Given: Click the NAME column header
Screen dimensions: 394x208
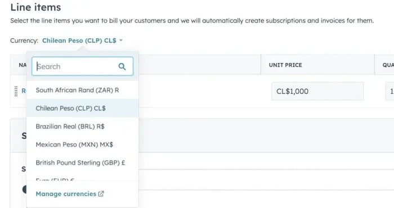Looking at the screenshot, I should 23,65.
